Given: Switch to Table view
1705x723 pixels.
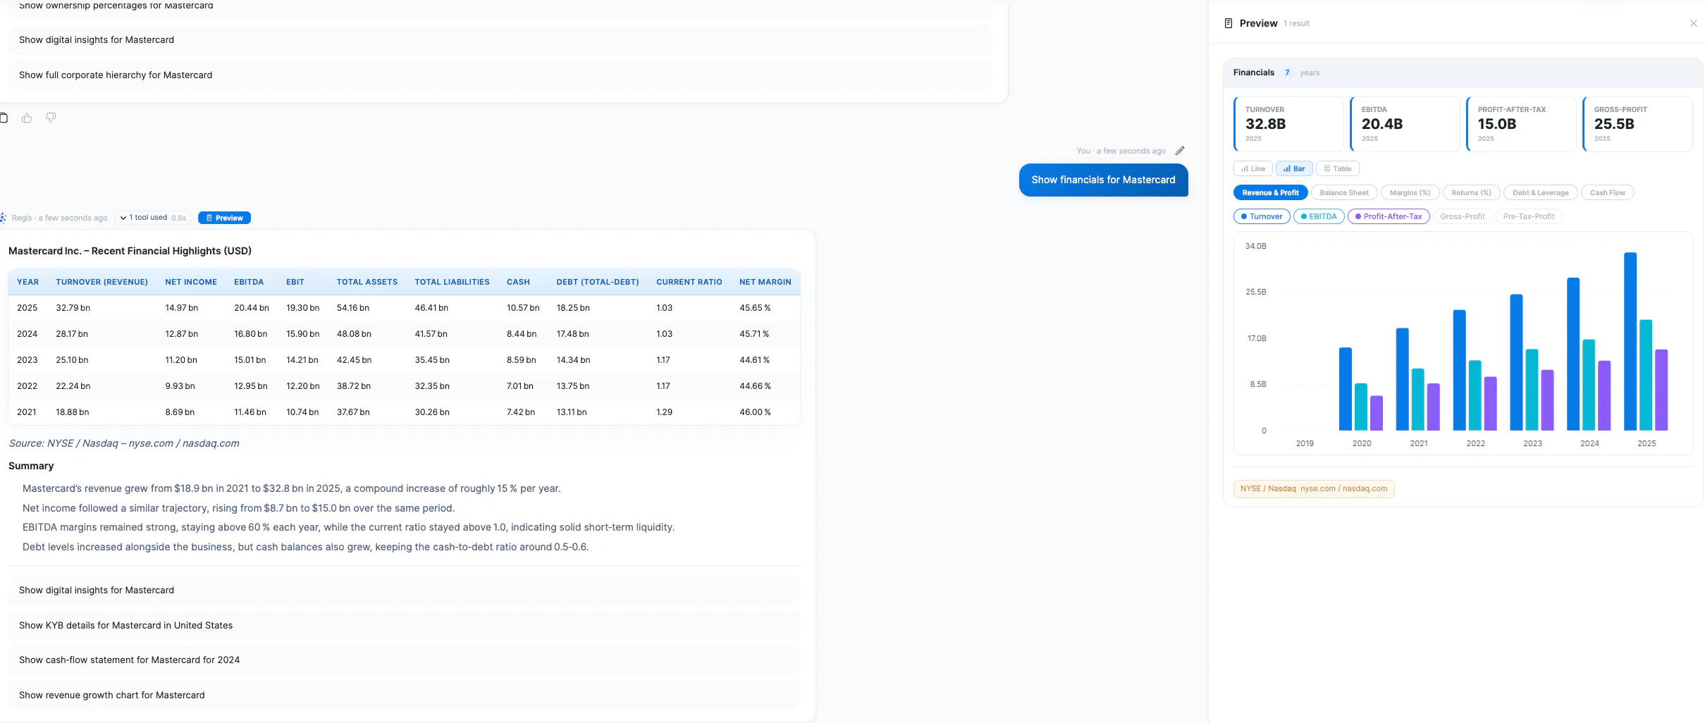Looking at the screenshot, I should point(1337,168).
